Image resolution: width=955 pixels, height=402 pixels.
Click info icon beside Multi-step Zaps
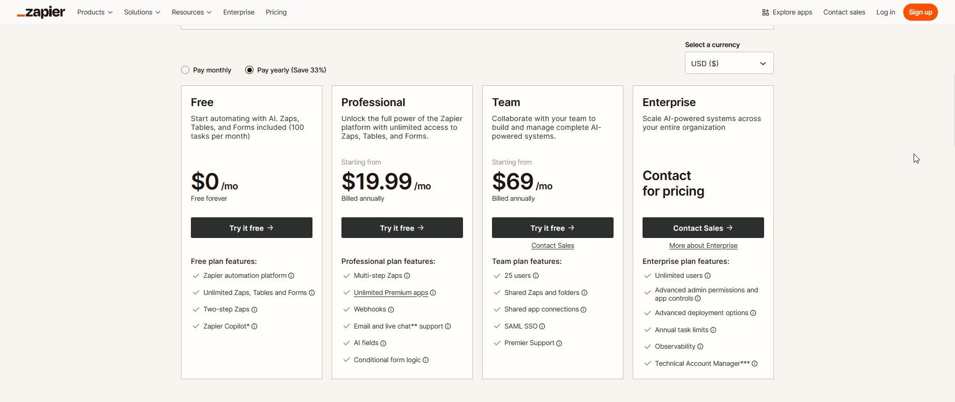[407, 276]
